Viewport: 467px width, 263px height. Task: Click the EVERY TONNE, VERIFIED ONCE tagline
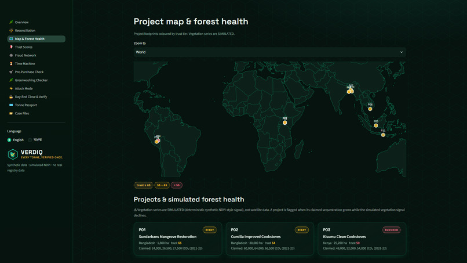42,157
